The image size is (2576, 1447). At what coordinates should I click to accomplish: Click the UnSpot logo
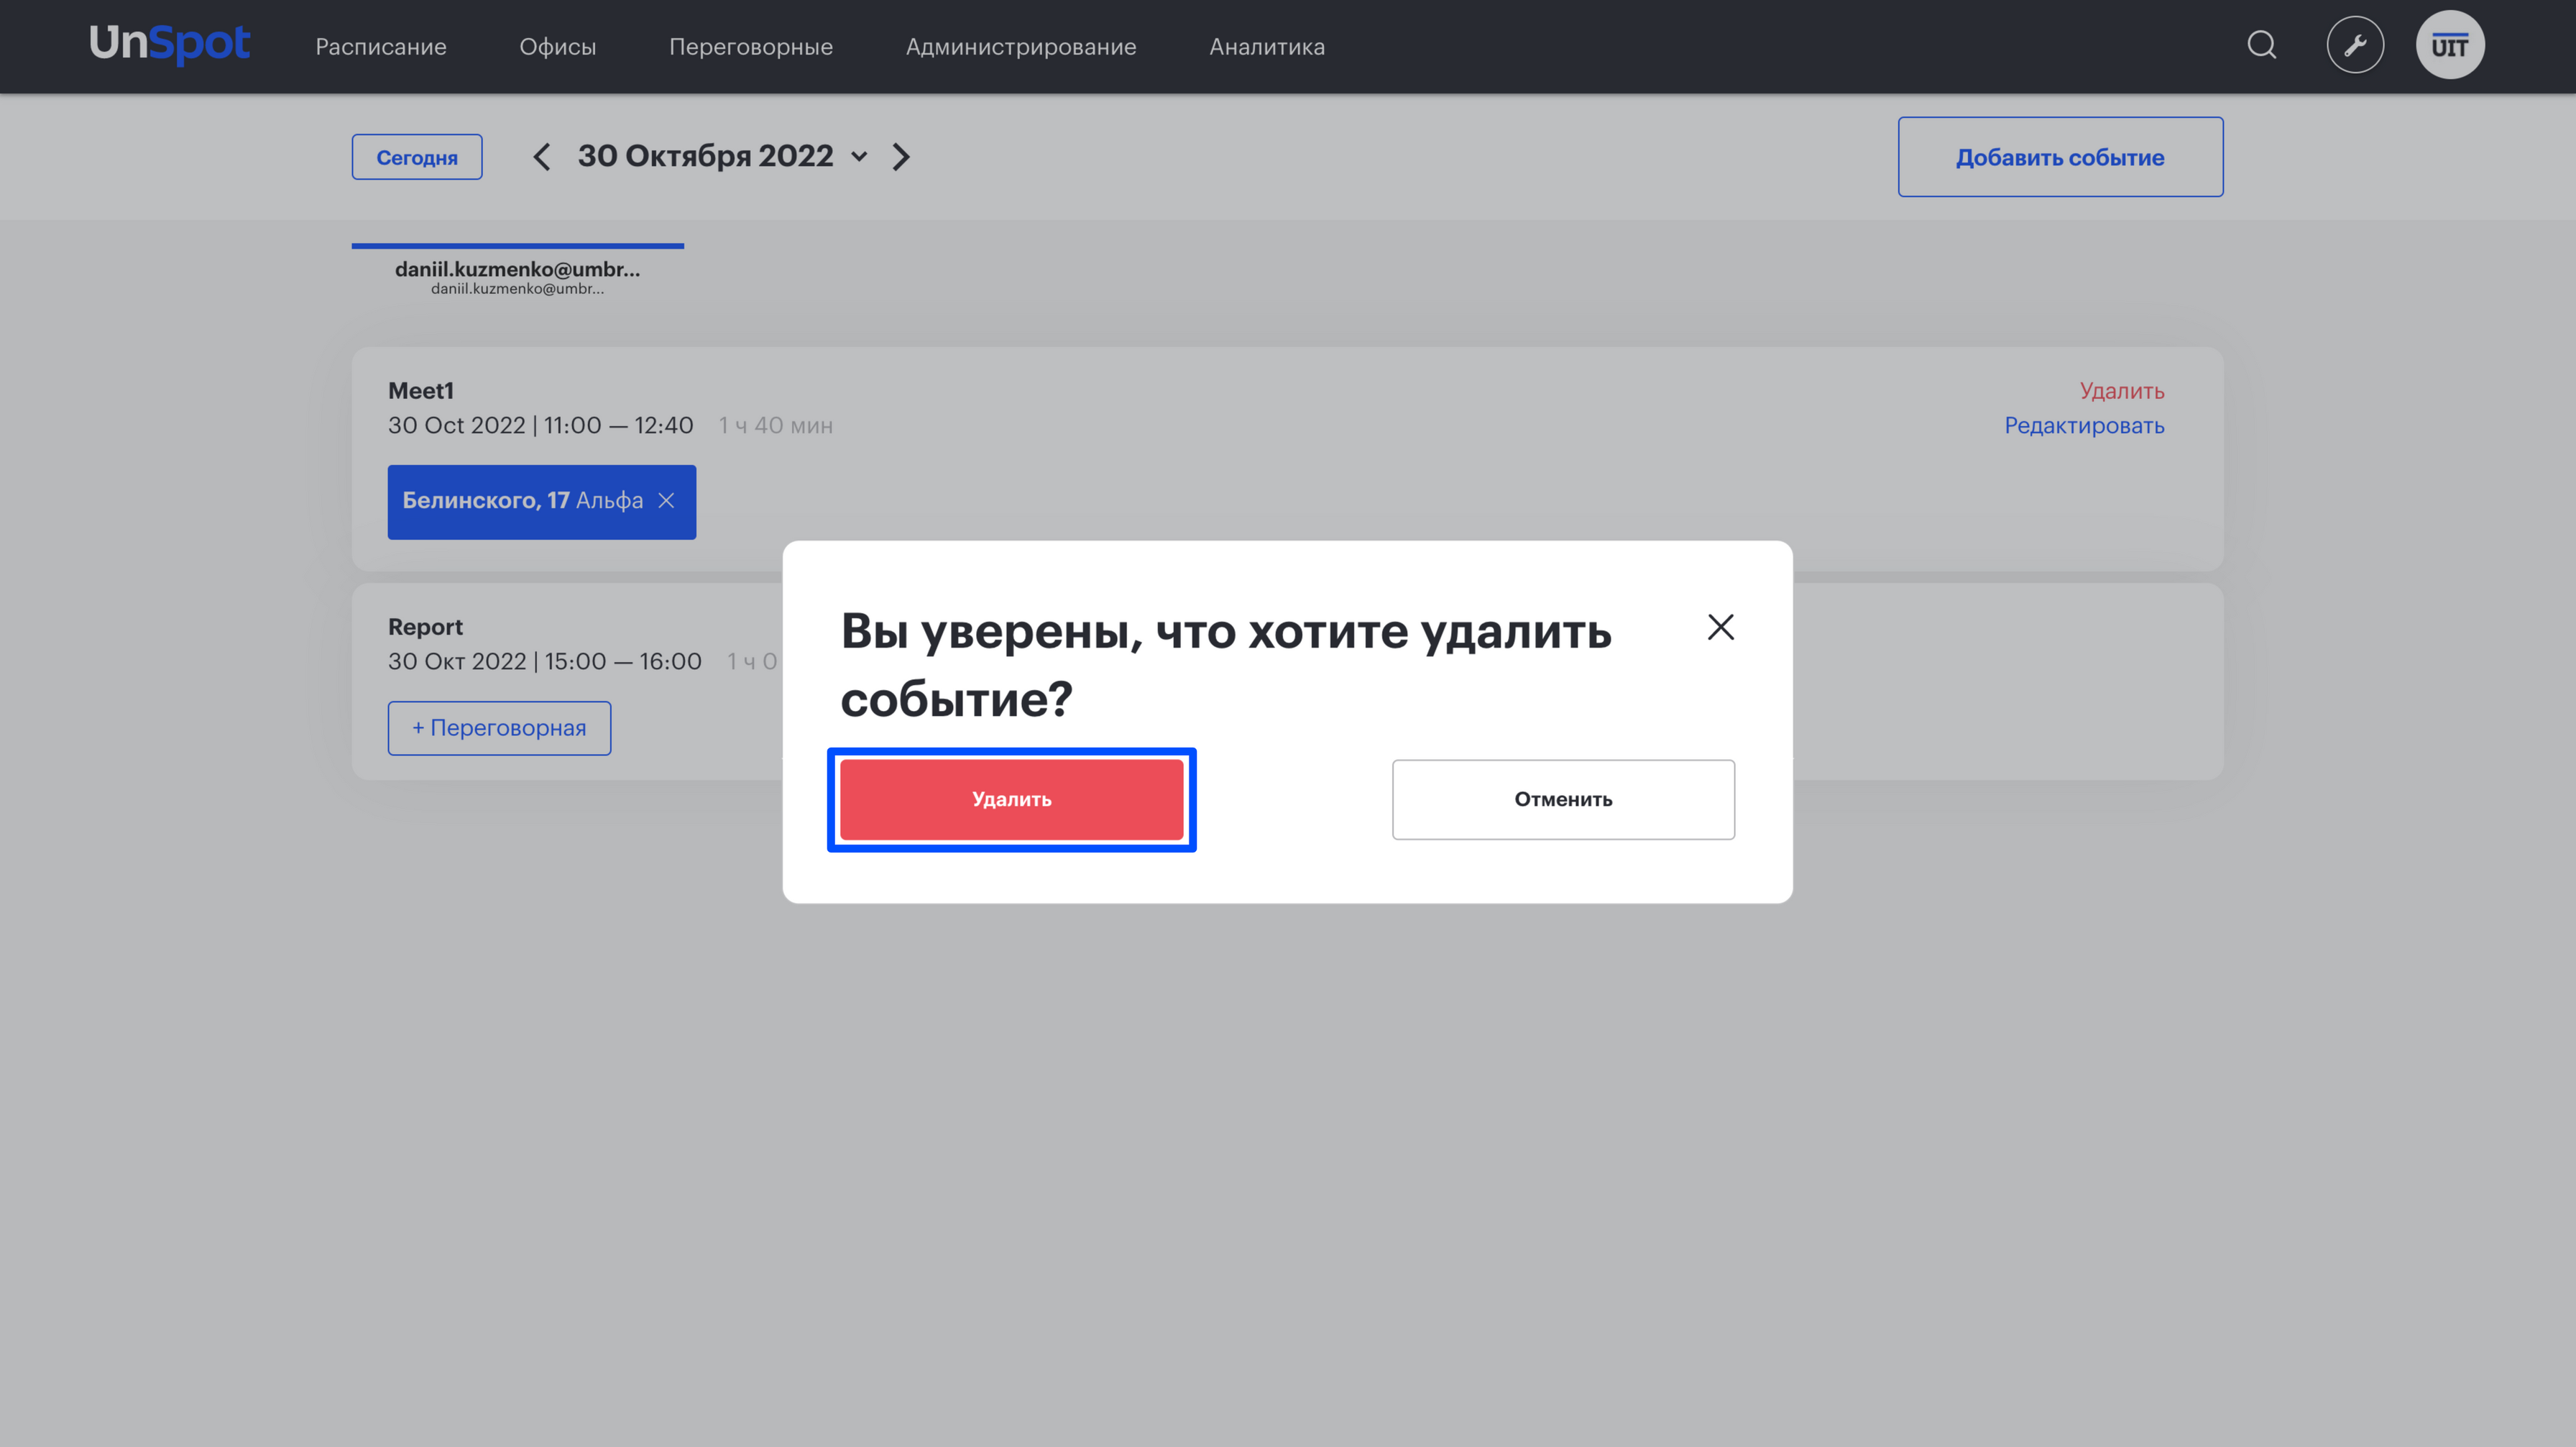[x=169, y=44]
